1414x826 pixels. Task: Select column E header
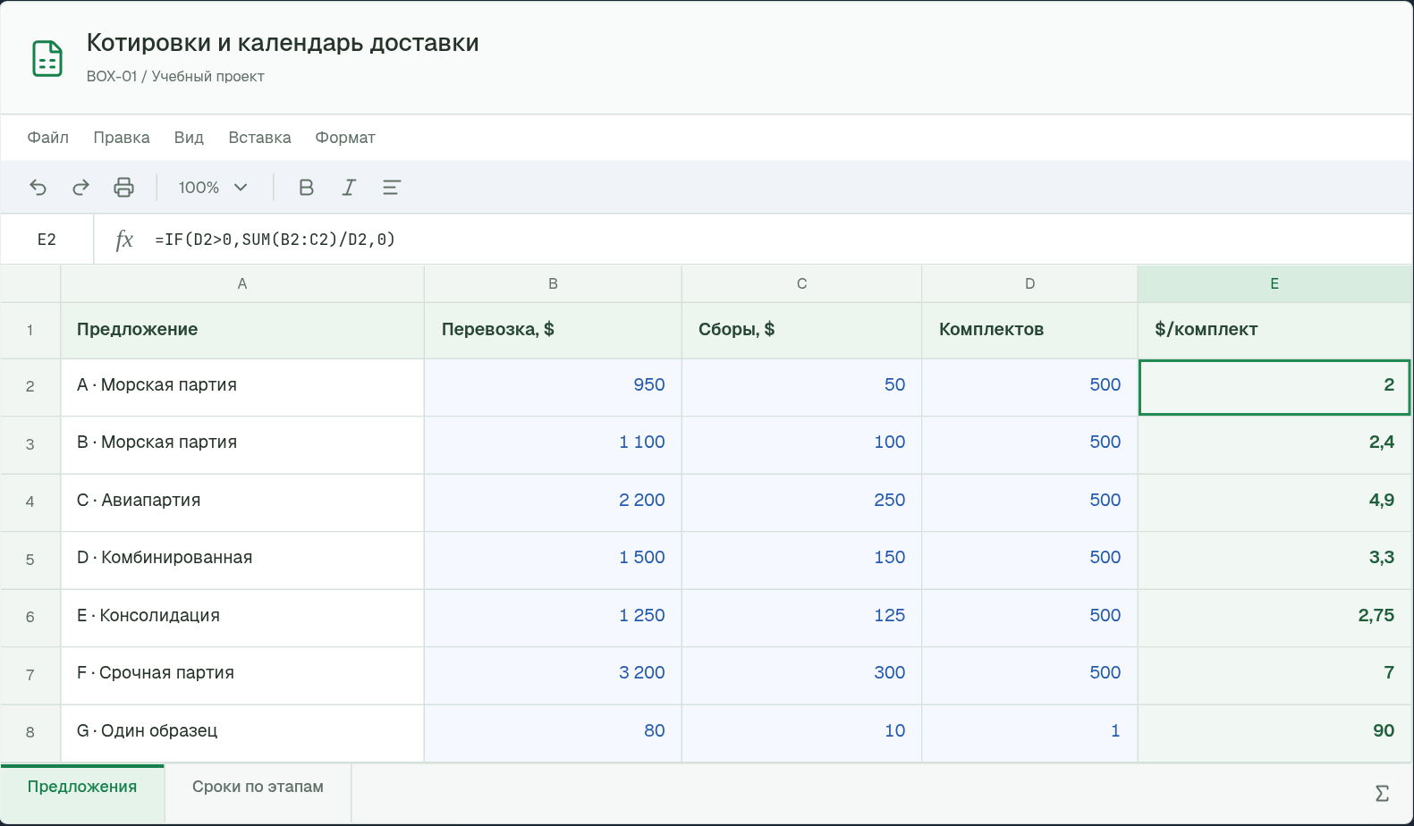click(1274, 283)
